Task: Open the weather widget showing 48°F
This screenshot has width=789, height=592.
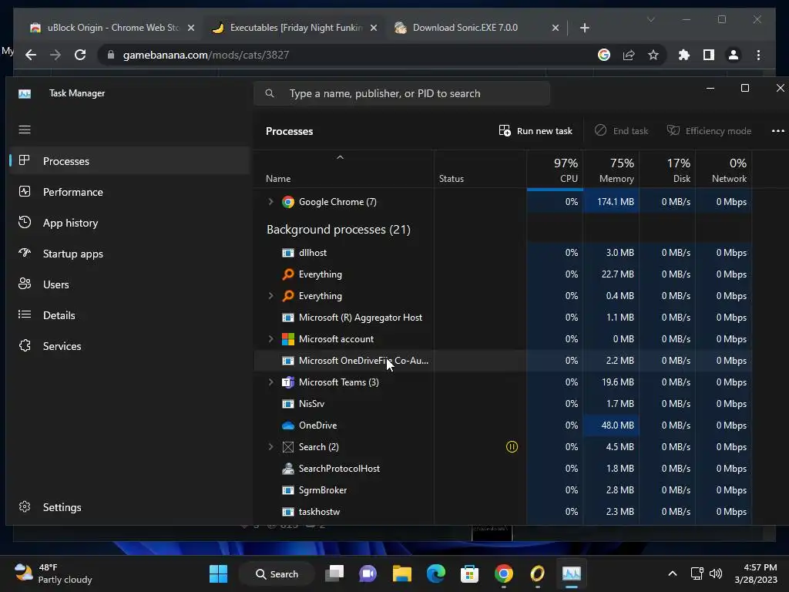Action: [x=53, y=573]
